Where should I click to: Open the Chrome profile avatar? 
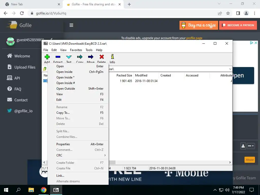pyautogui.click(x=246, y=13)
